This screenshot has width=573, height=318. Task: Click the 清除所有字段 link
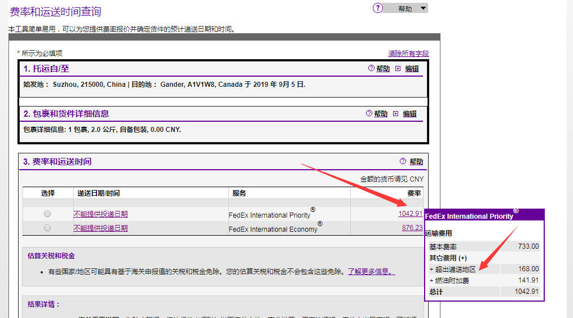[408, 54]
